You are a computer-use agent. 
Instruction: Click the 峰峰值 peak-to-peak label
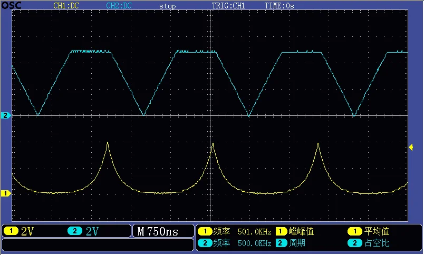click(x=301, y=231)
